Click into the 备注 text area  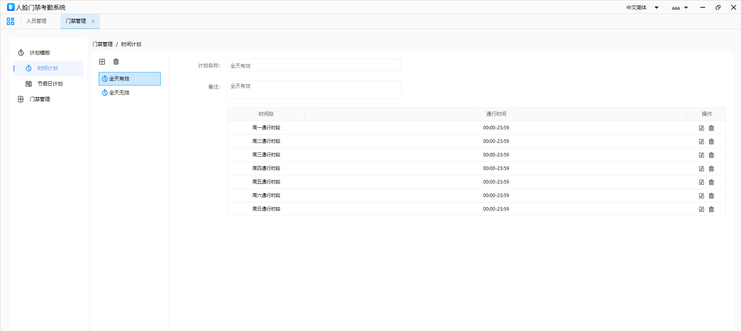[x=314, y=90]
